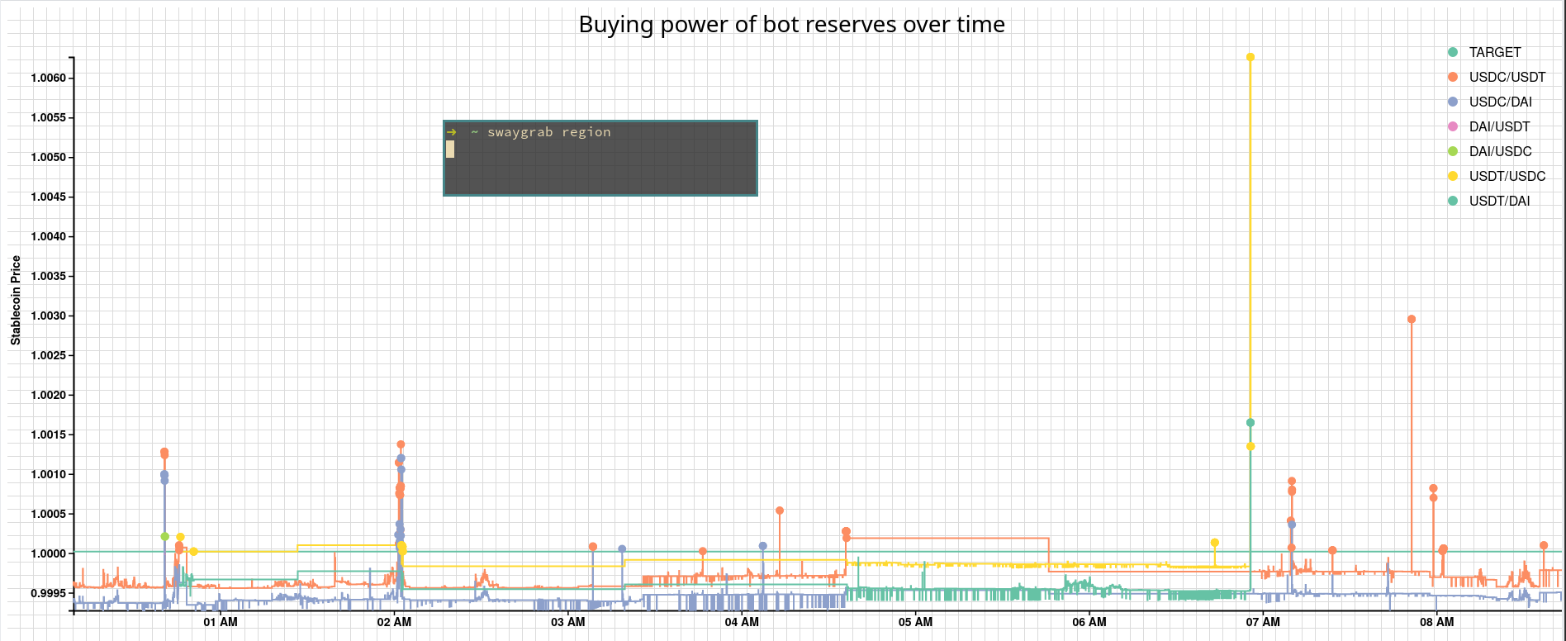Image resolution: width=1566 pixels, height=641 pixels.
Task: Select the orange marker just after 03 AM
Action: pyautogui.click(x=593, y=547)
